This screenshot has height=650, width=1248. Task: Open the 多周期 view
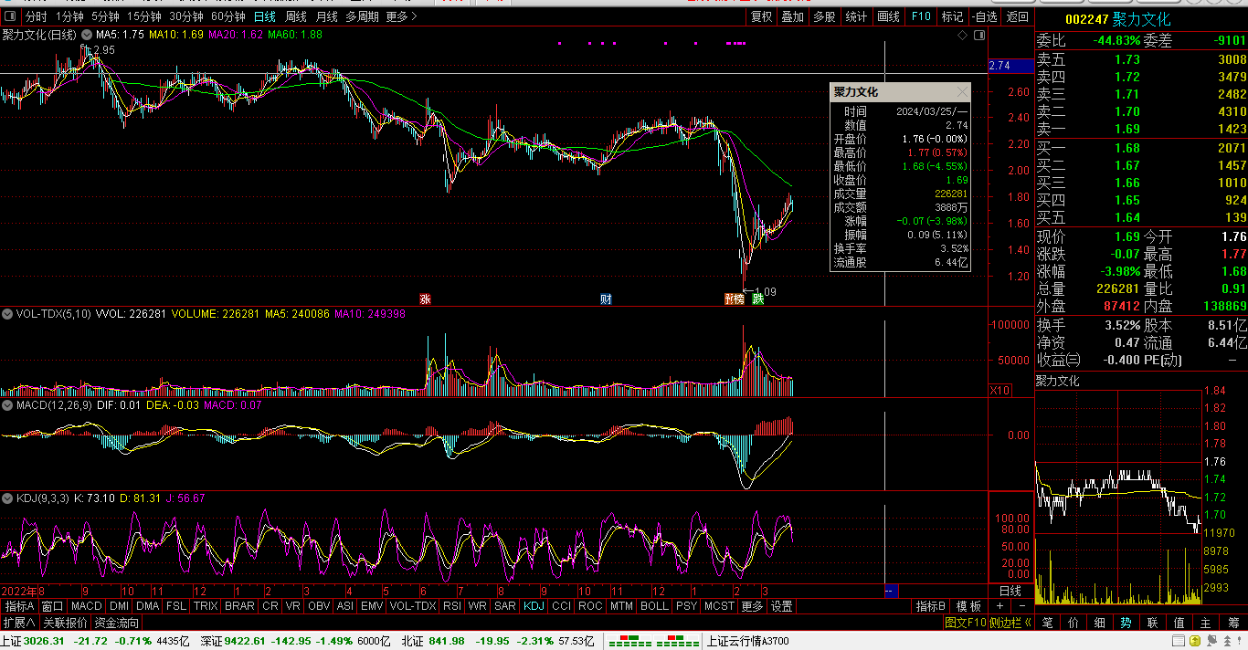pyautogui.click(x=362, y=16)
